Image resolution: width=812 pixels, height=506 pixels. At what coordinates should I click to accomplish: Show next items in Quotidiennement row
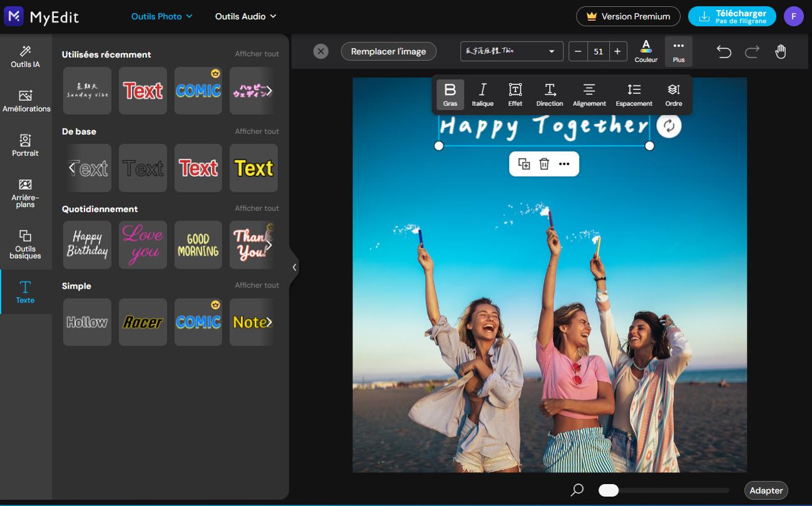click(x=269, y=245)
